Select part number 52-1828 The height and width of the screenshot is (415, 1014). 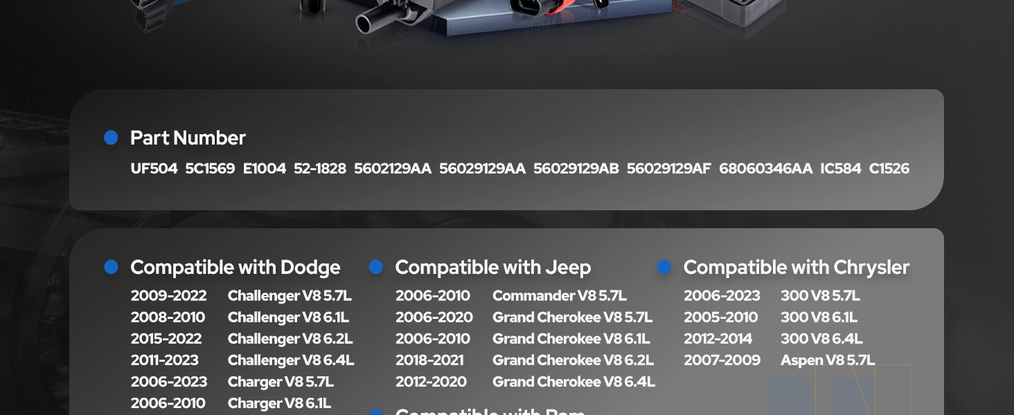click(x=319, y=168)
